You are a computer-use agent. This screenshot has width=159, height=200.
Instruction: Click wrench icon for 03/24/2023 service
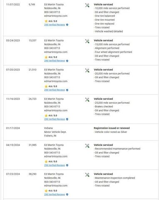point(87,41)
